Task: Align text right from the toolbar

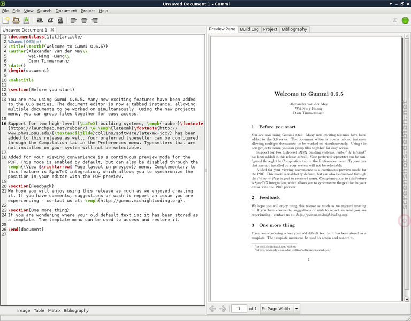Action: [94, 20]
